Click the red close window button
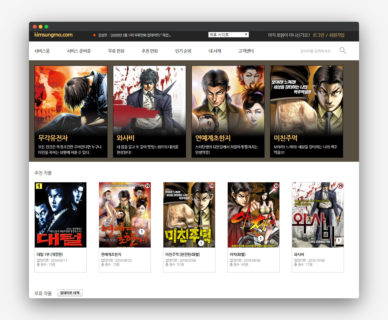388x320 pixels. tap(35, 27)
